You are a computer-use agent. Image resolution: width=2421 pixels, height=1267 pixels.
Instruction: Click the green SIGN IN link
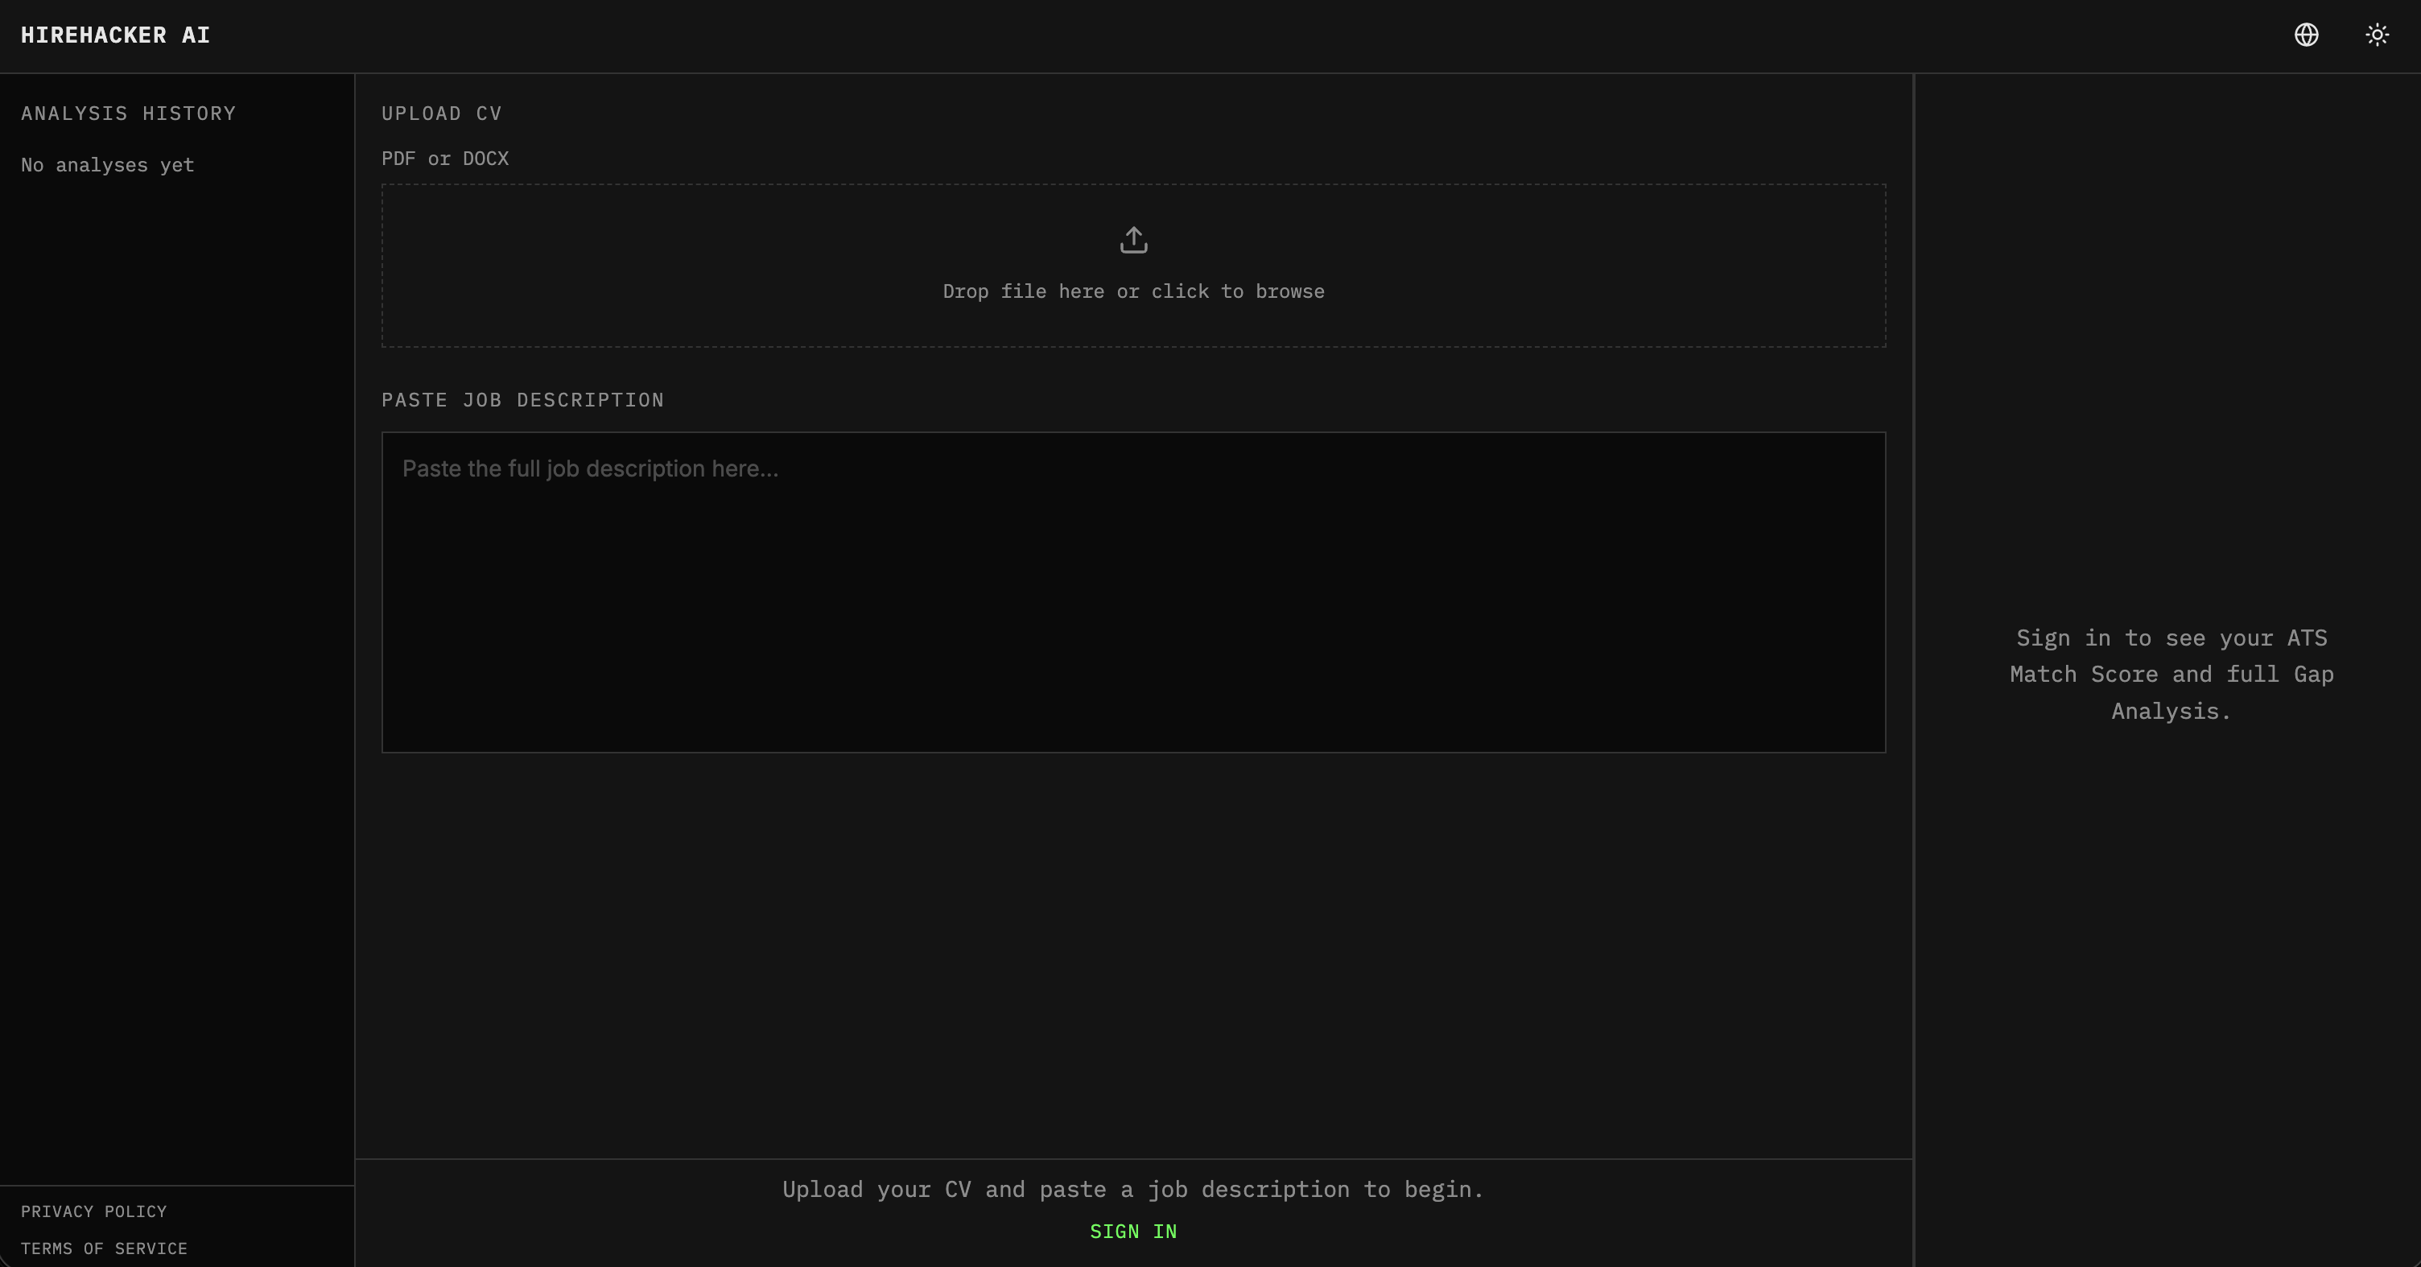pos(1132,1232)
